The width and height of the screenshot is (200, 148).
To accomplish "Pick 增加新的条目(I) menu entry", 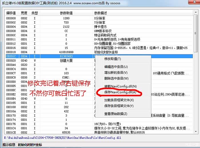I will click(x=115, y=73).
